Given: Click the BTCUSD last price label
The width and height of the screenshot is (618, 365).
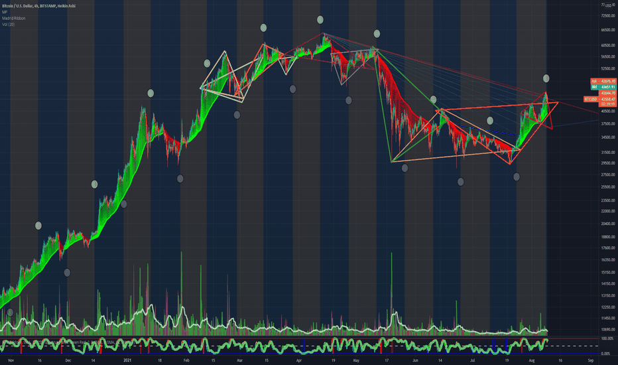Looking at the screenshot, I should tap(600, 99).
